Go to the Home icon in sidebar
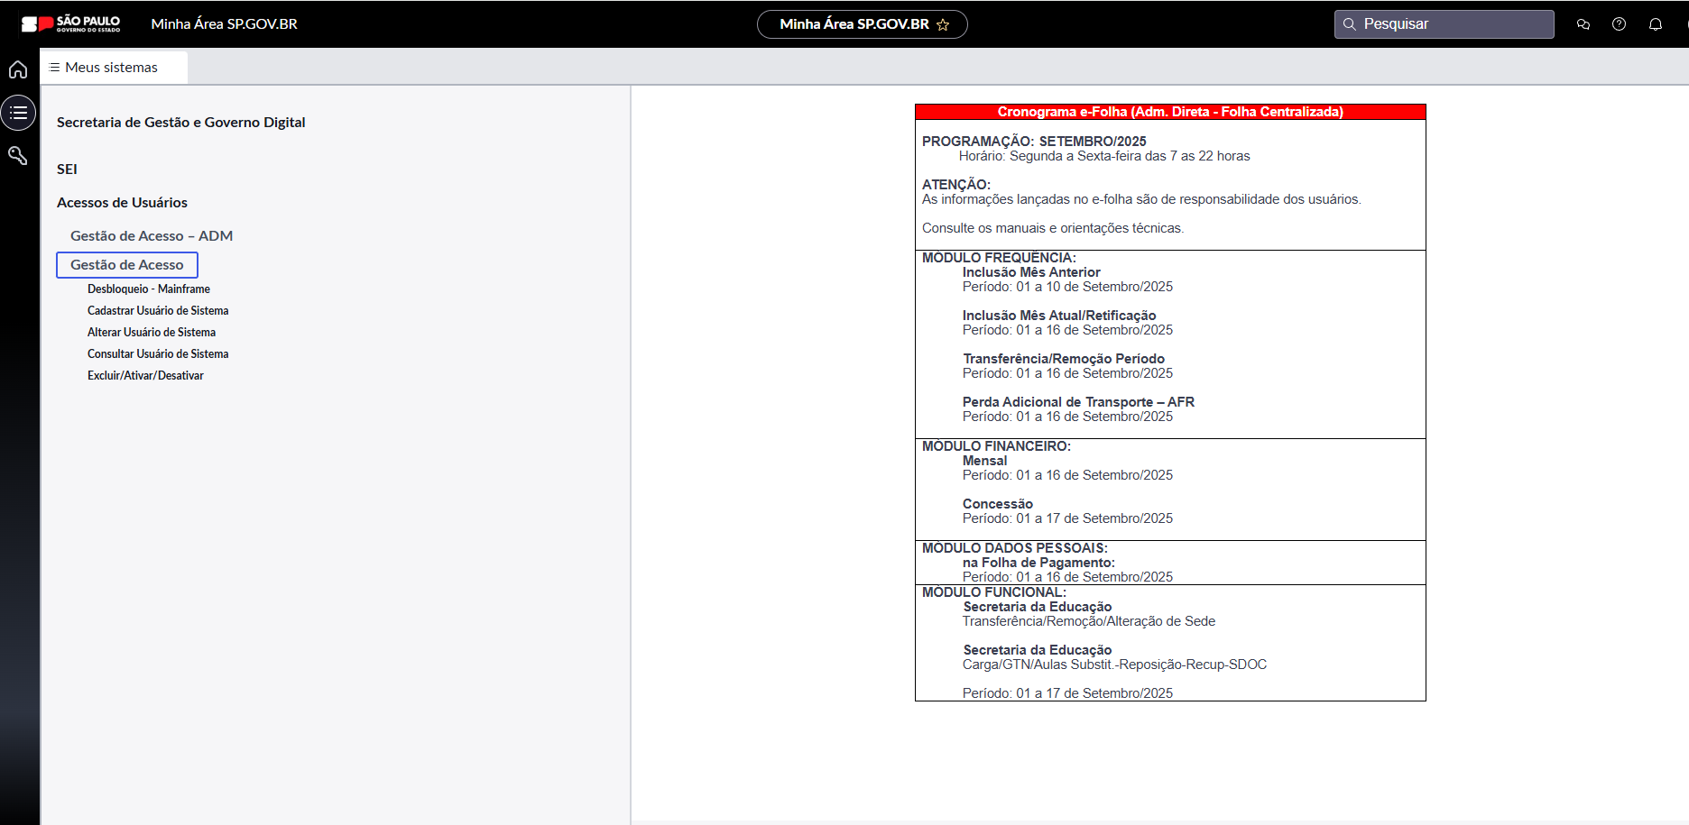The width and height of the screenshot is (1689, 825). tap(18, 69)
